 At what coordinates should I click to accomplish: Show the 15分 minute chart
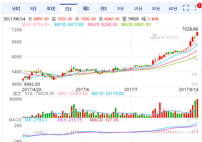138,9
